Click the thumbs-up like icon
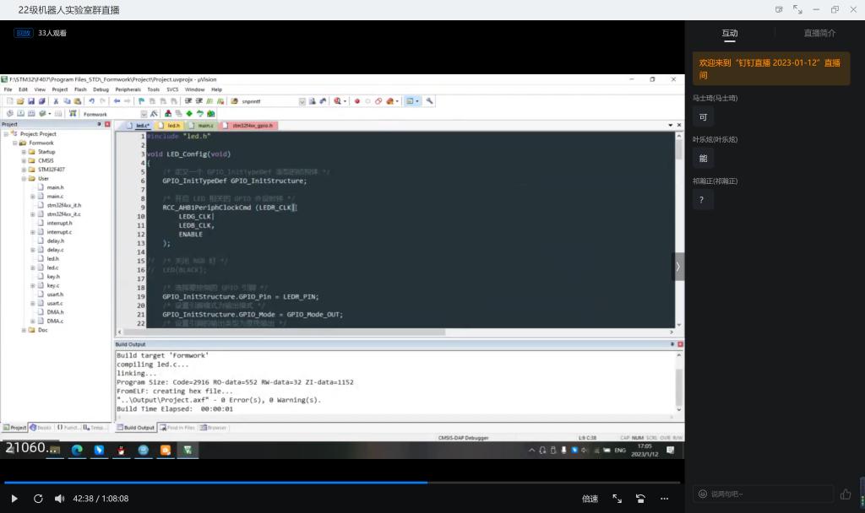 [x=846, y=494]
